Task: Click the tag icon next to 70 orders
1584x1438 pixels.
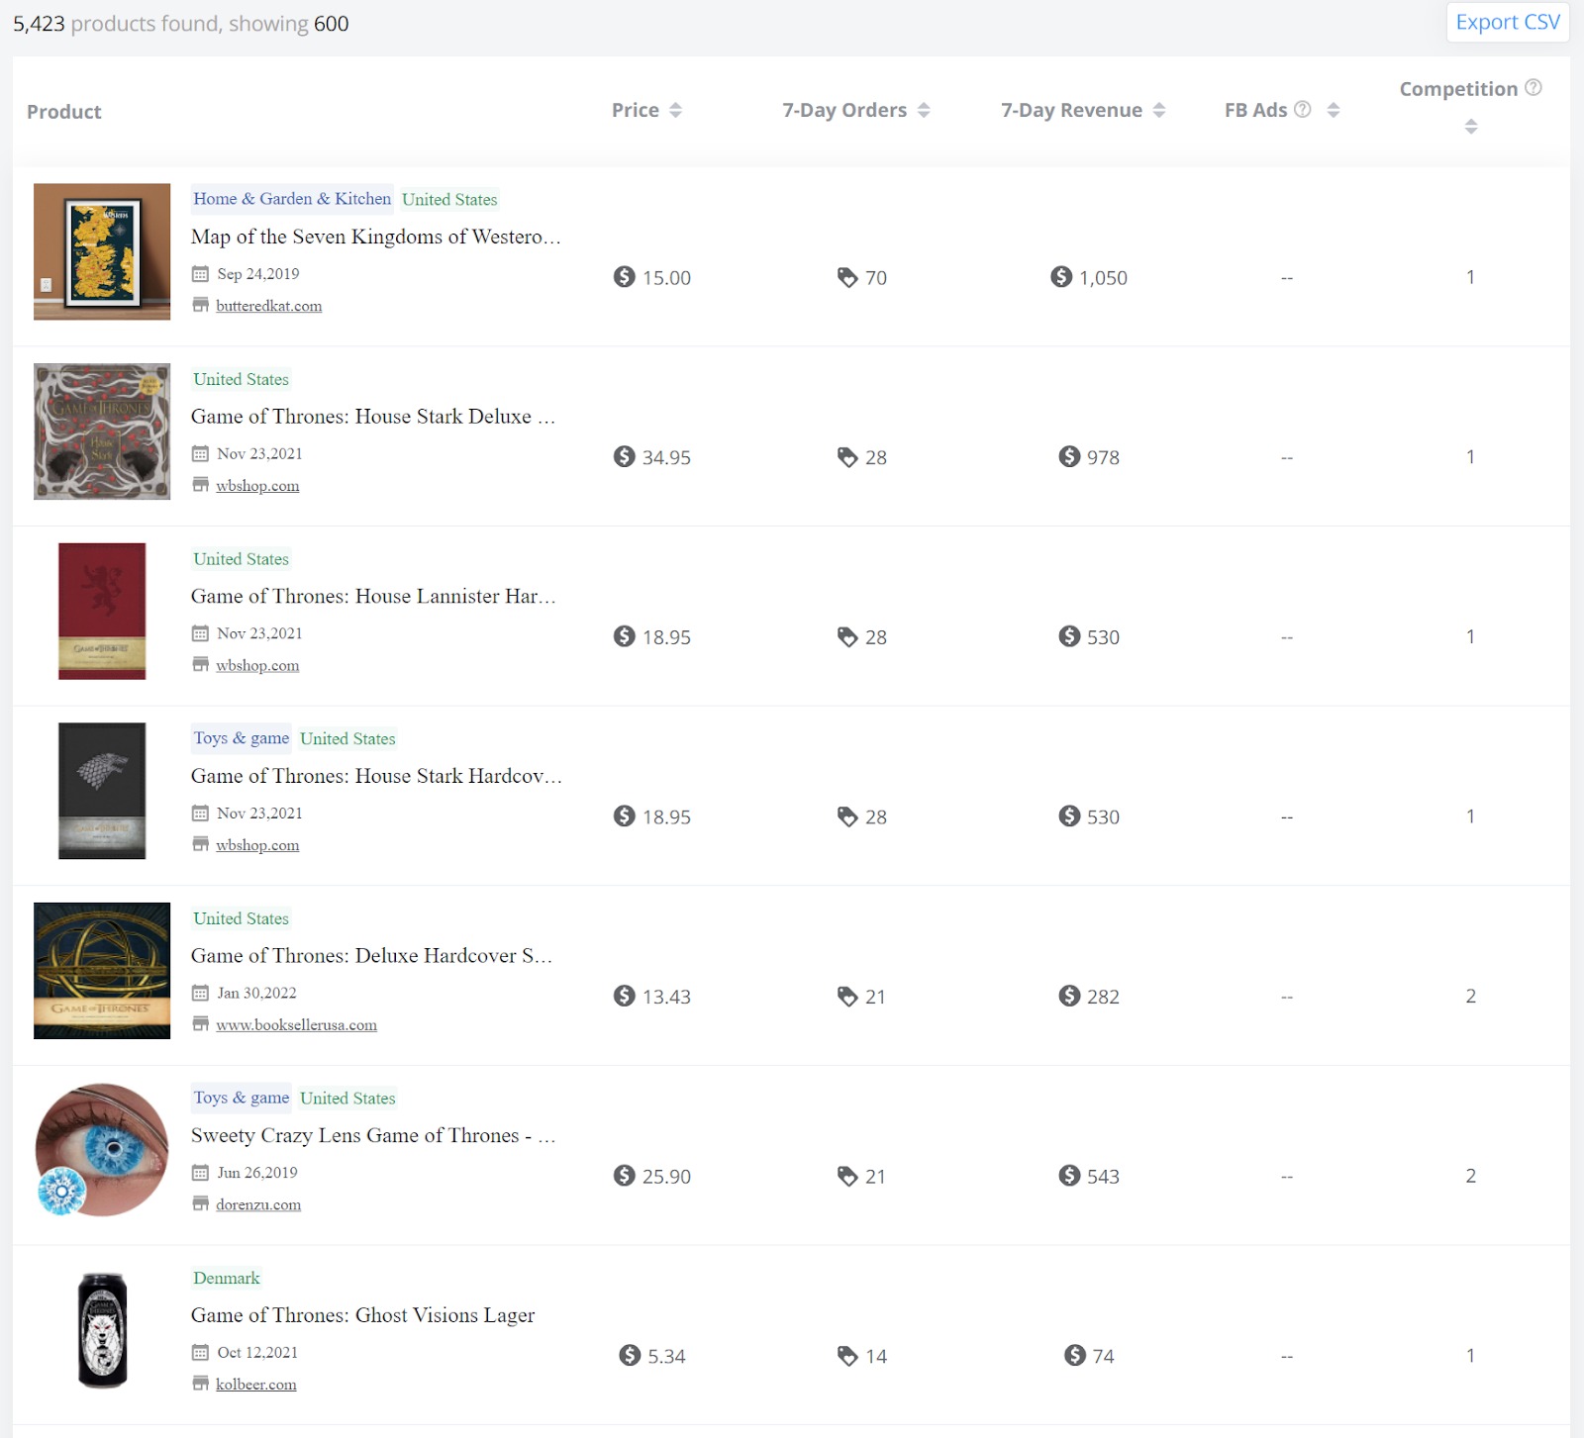Action: tap(848, 278)
